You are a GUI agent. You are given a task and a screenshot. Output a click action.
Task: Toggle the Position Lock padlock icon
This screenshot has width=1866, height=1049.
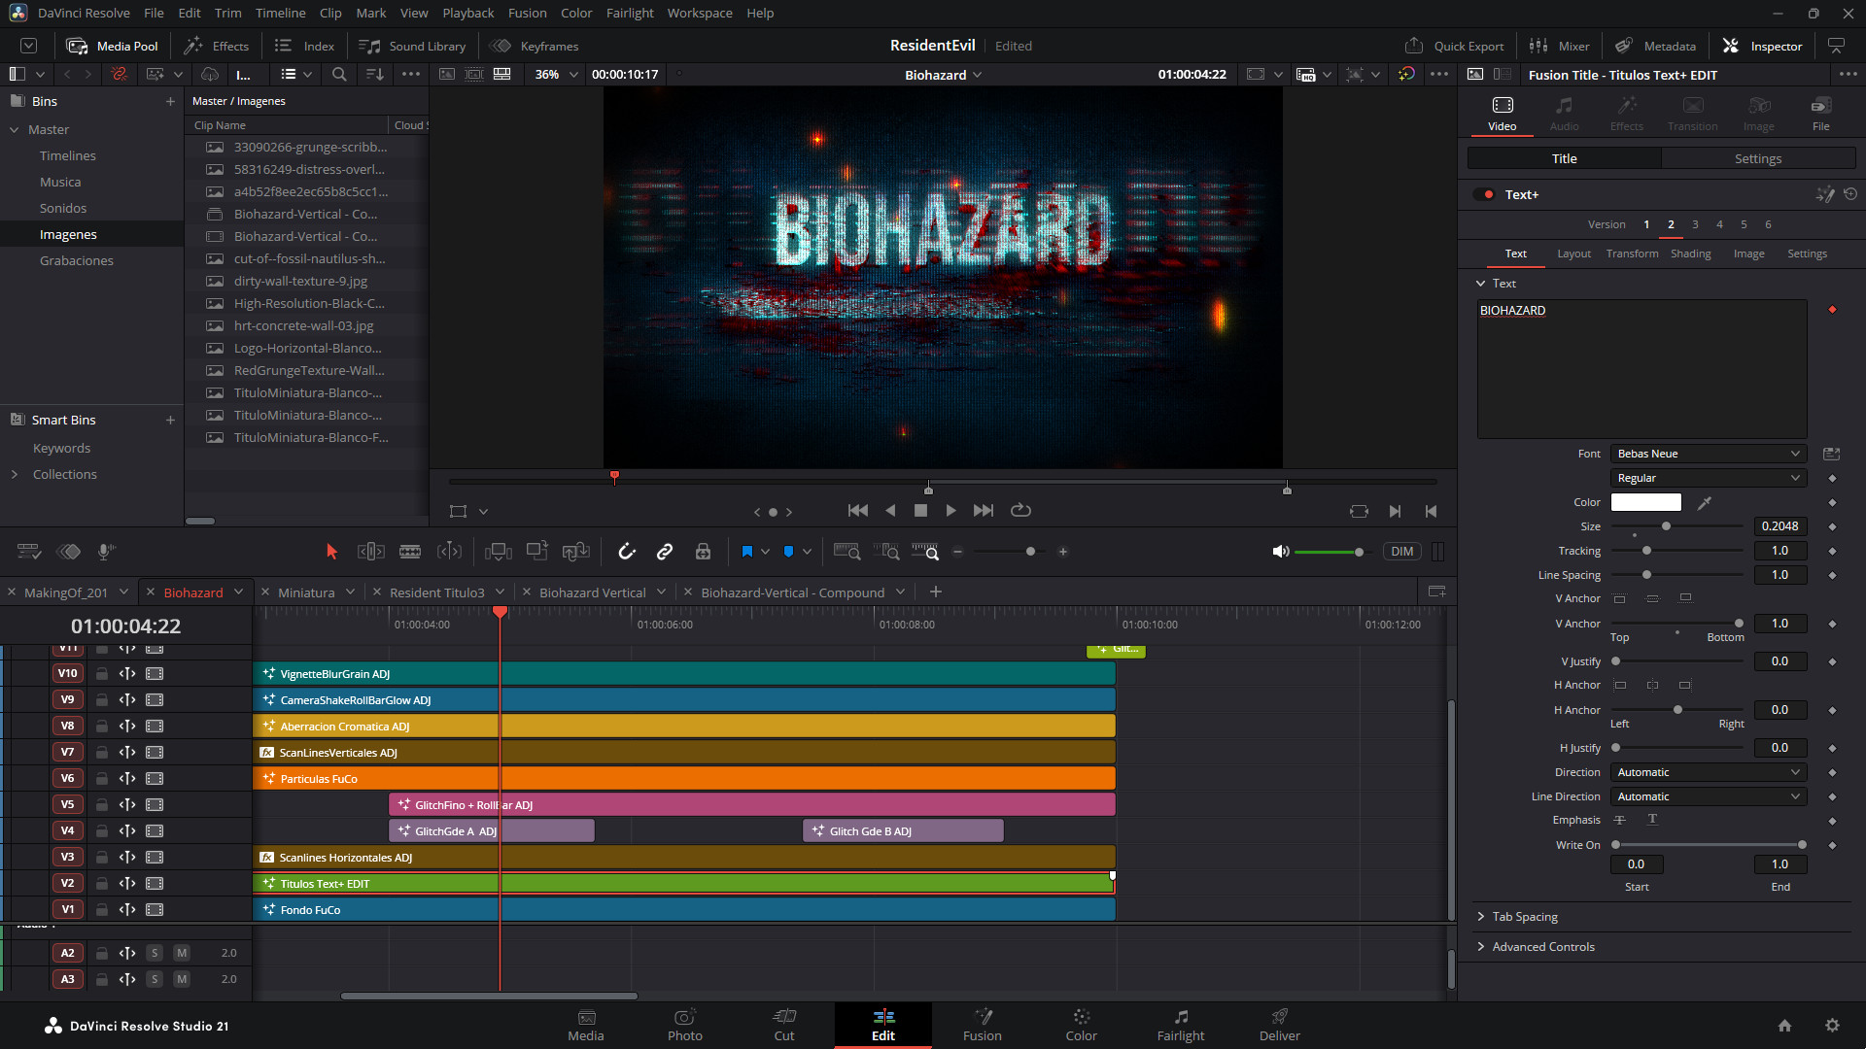click(703, 552)
